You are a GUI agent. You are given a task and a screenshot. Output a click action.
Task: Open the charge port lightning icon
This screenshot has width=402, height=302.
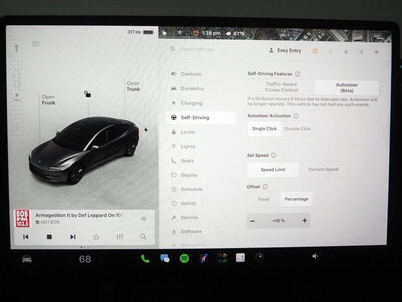click(x=146, y=130)
